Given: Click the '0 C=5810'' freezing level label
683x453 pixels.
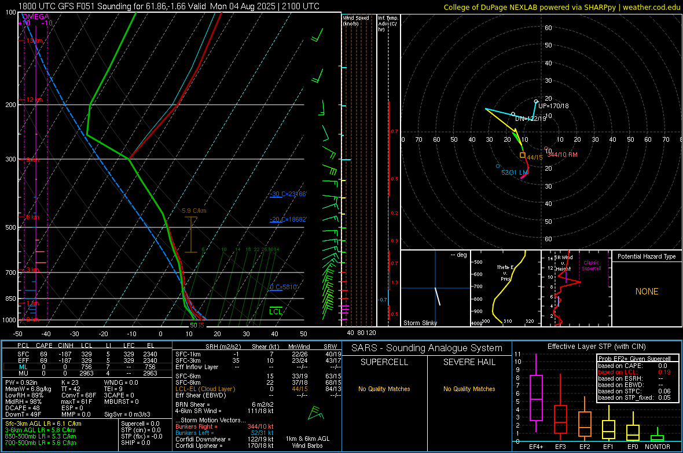Looking at the screenshot, I should (x=284, y=287).
